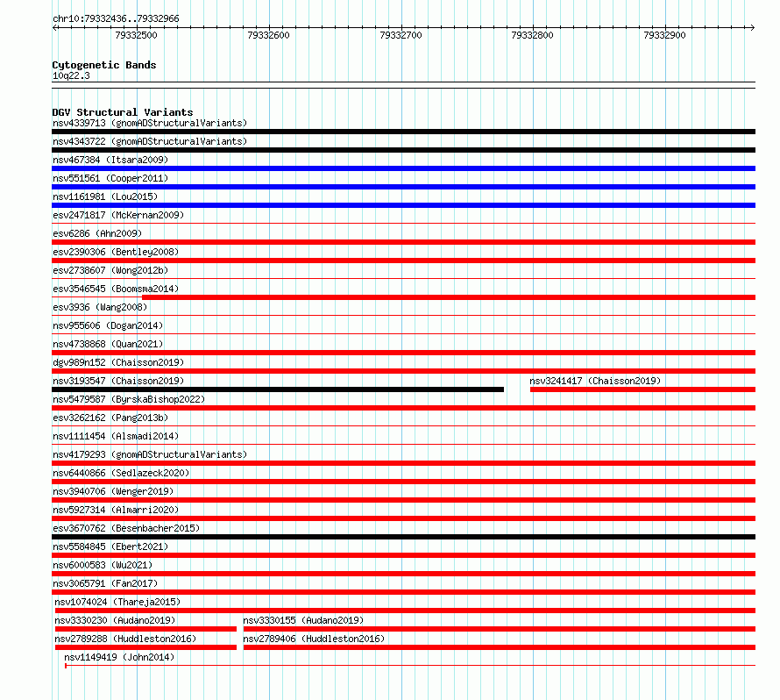The height and width of the screenshot is (700, 780).
Task: Open nsv955606 (Dogan2014) label
Action: pos(108,325)
